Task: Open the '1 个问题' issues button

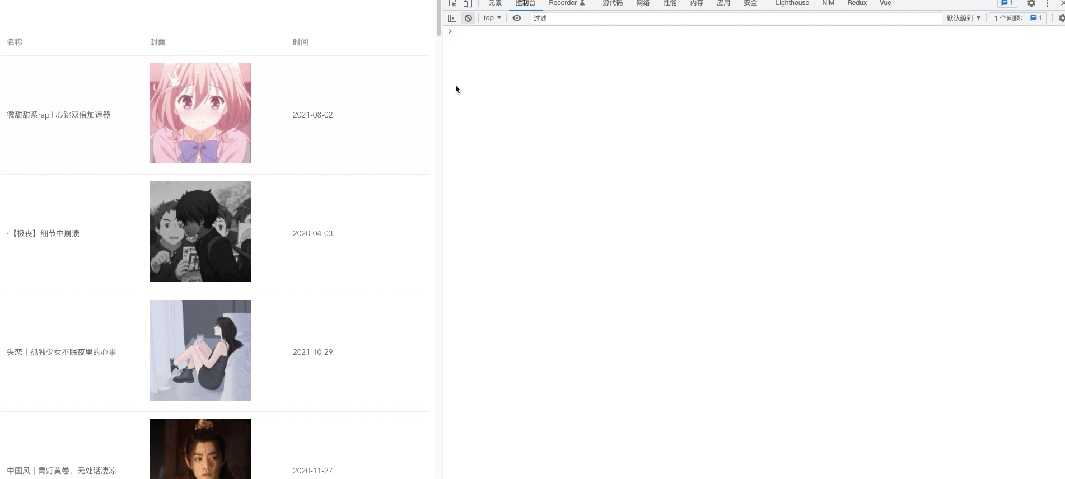Action: (x=1018, y=18)
